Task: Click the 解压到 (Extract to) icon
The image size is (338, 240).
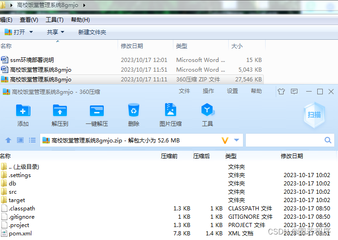Action: click(x=60, y=111)
